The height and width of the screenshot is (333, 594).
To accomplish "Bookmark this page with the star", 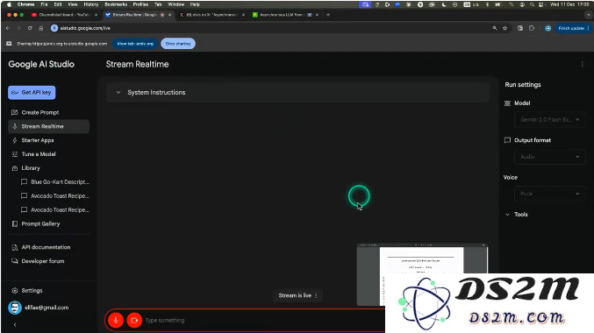I will coord(505,28).
